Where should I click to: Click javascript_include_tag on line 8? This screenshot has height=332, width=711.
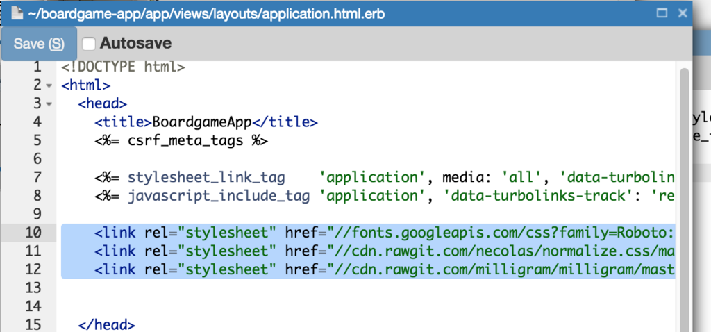click(219, 196)
